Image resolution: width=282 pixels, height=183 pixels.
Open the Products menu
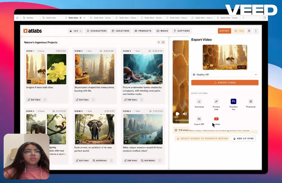143,31
